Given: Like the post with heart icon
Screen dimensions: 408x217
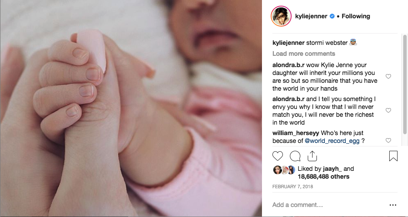Looking at the screenshot, I should click(277, 156).
